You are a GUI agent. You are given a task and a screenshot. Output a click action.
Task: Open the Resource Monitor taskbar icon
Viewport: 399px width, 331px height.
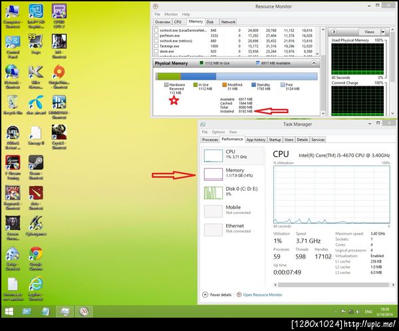click(84, 312)
